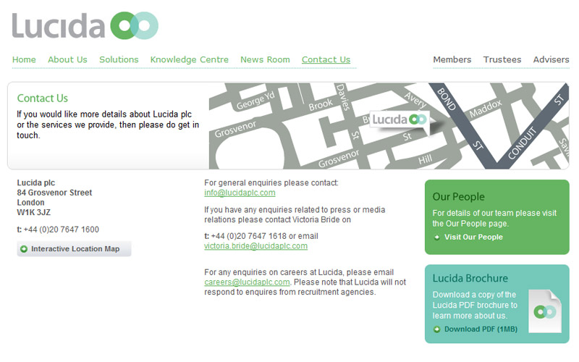Email info@lucidaplc.com

[x=240, y=193]
